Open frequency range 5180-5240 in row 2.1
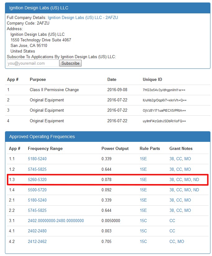212x256 pixels. tap(37, 200)
